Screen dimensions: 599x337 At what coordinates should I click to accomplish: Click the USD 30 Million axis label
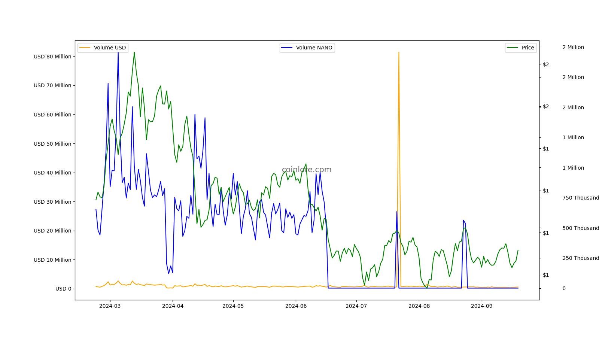52,202
